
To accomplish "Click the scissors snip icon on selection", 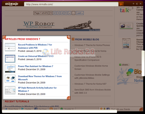I will [69, 37].
